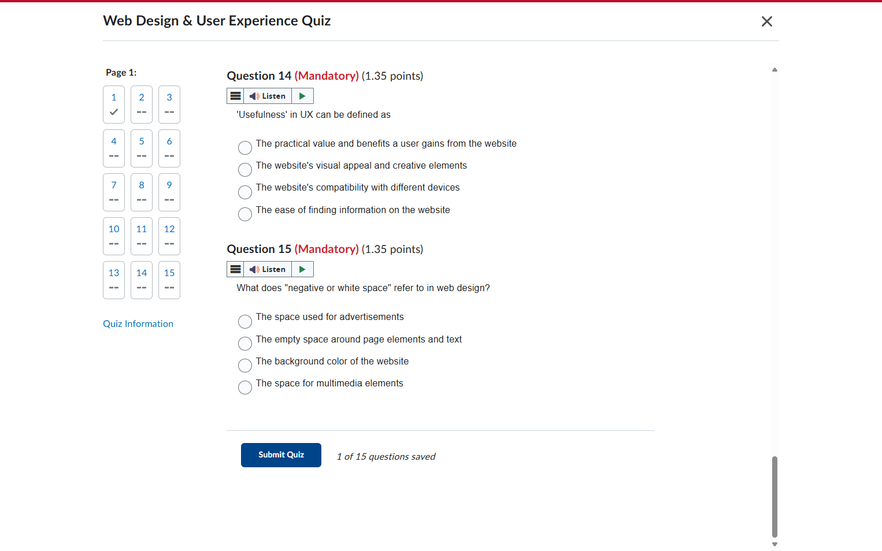The height and width of the screenshot is (551, 882).
Task: Choose 'background color of the website' option
Action: [245, 366]
